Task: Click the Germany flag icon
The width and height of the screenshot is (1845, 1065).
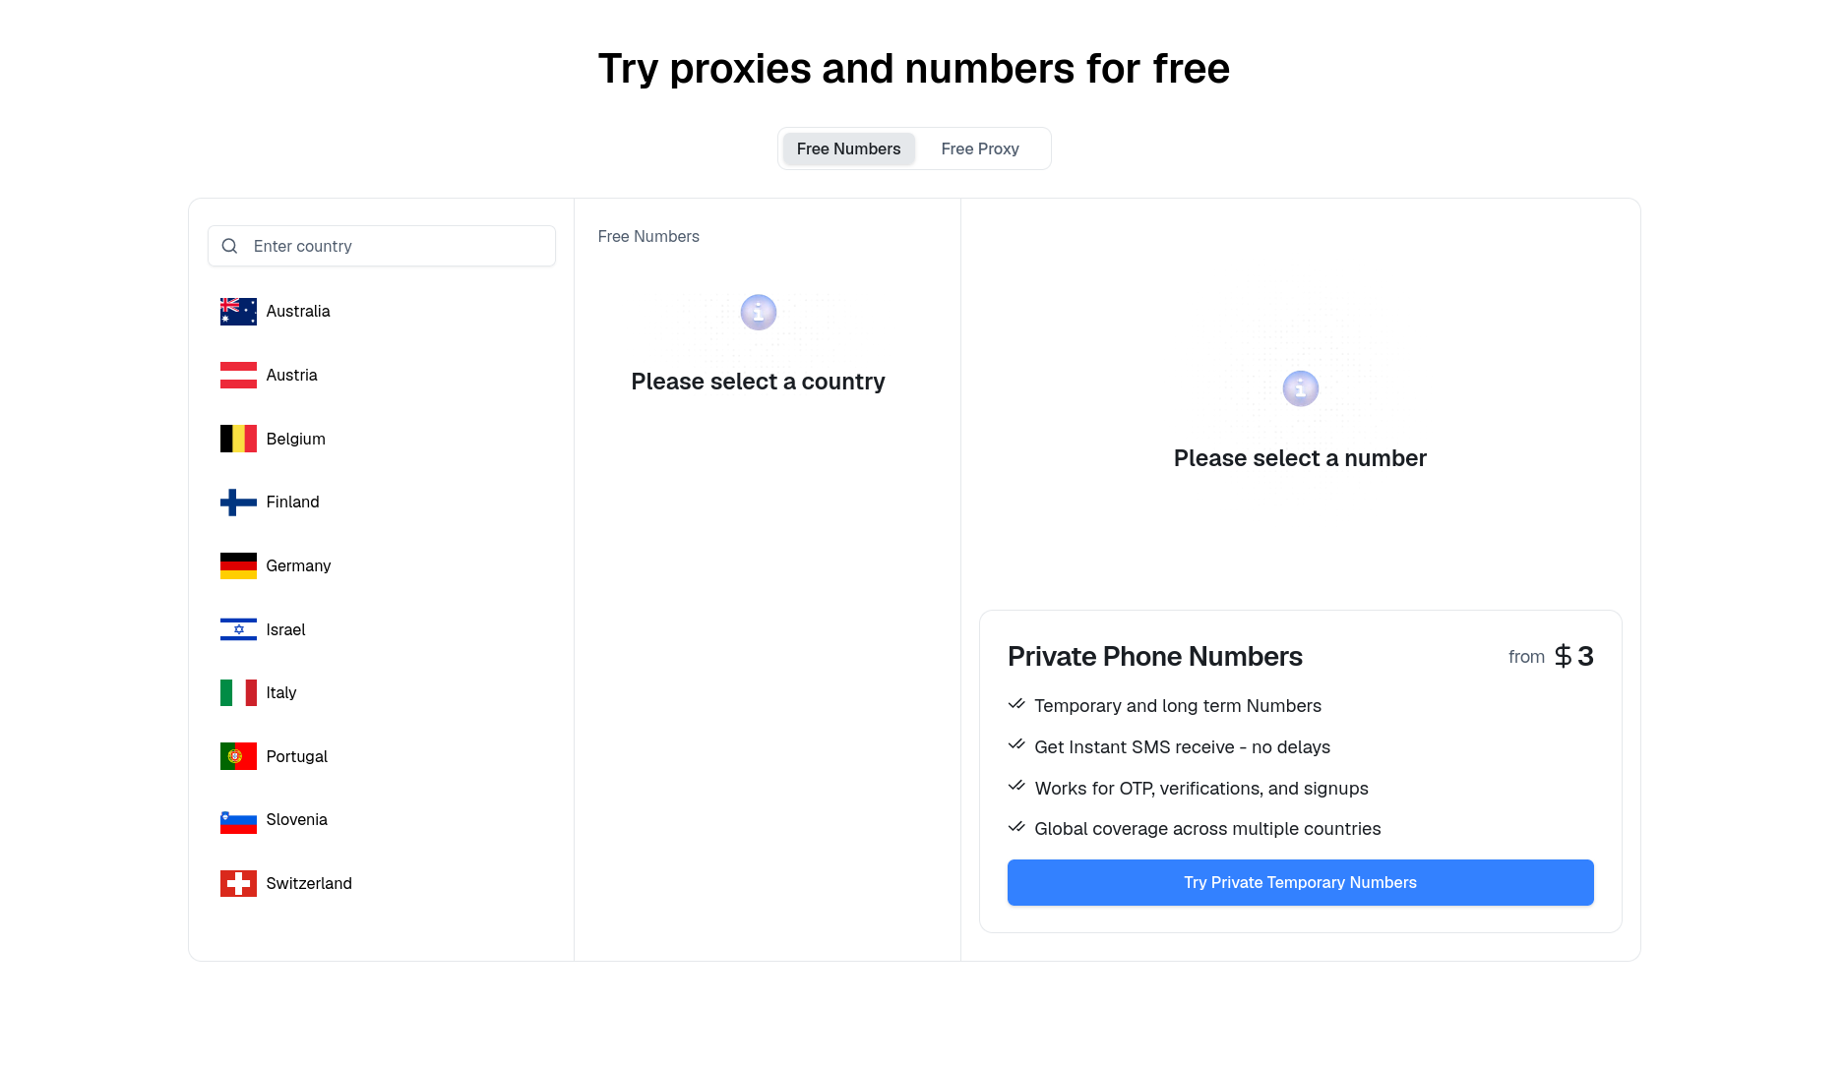Action: pyautogui.click(x=238, y=565)
